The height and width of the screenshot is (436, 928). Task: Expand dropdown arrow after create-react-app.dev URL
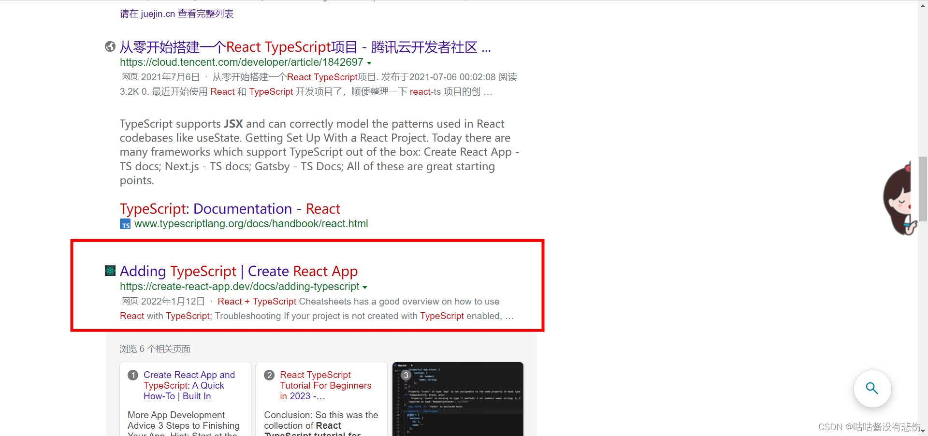(365, 288)
